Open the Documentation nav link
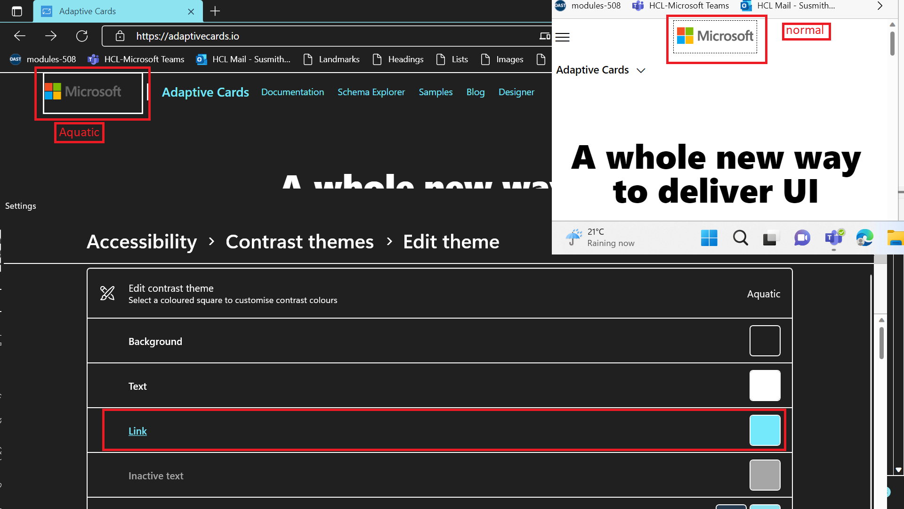 click(292, 92)
